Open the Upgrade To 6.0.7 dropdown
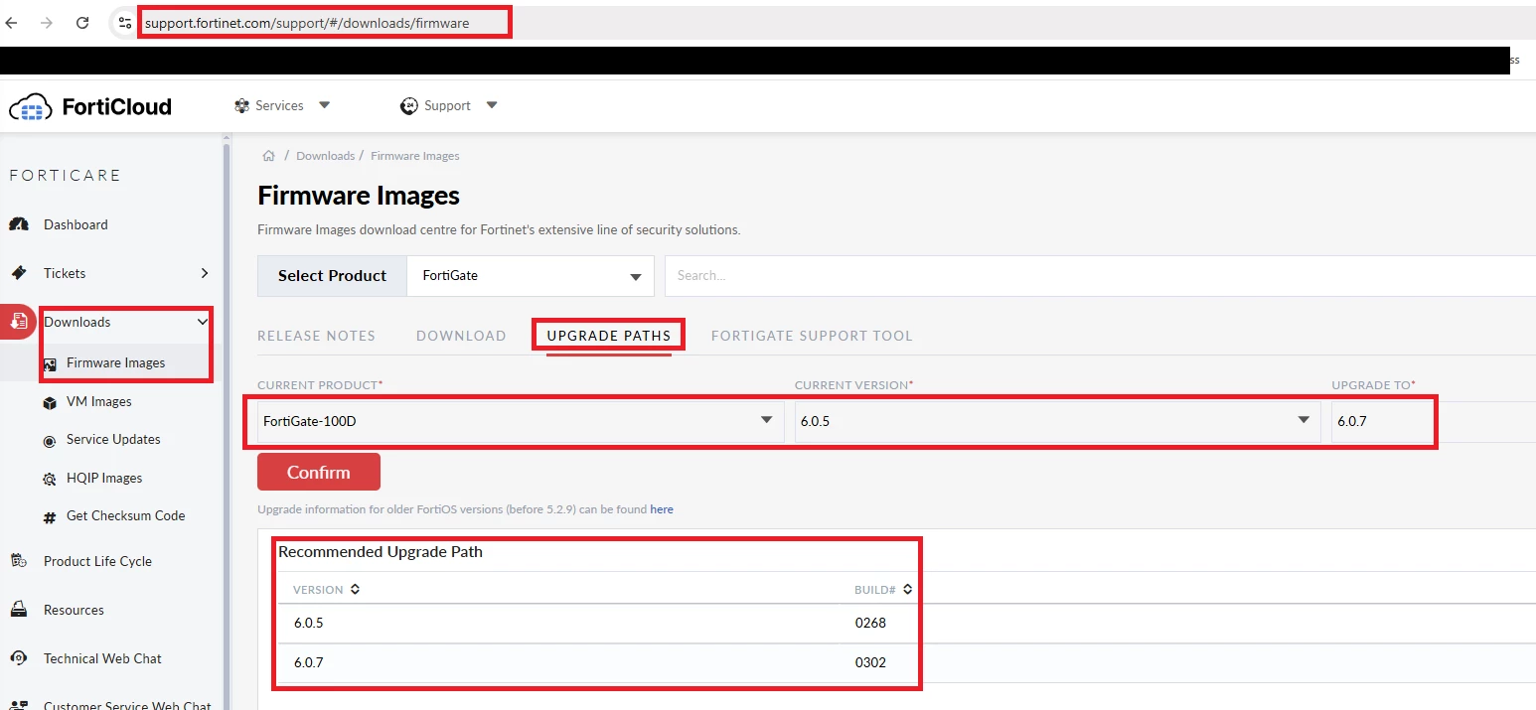Screen dimensions: 1536x710 click(x=1434, y=421)
